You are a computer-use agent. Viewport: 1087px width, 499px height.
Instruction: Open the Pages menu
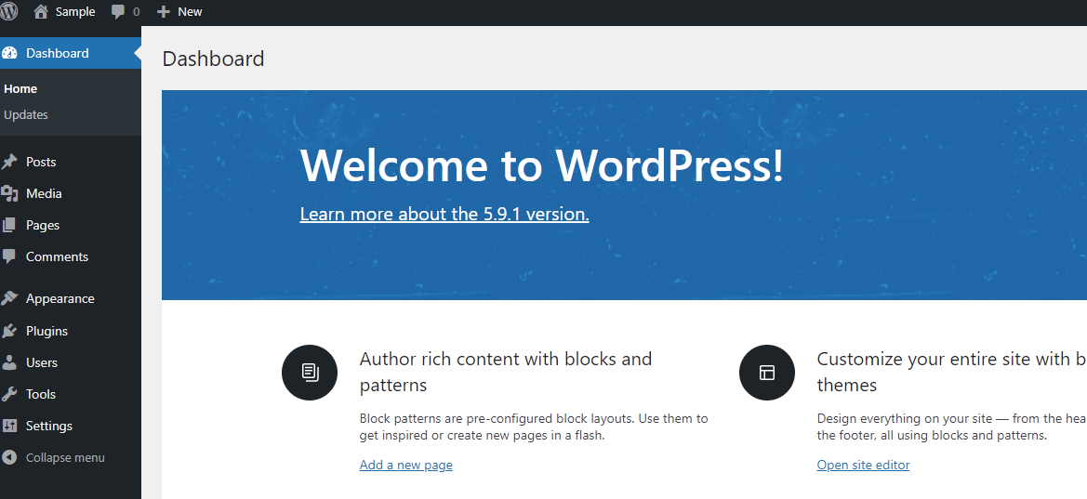point(70,225)
